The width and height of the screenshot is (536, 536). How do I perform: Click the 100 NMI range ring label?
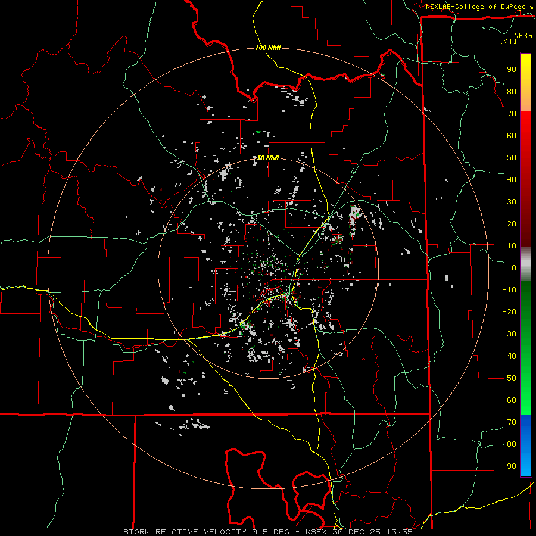click(268, 48)
